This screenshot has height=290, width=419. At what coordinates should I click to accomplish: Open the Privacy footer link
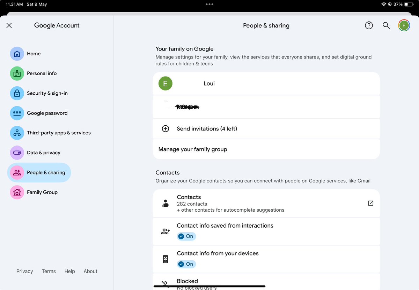(24, 271)
